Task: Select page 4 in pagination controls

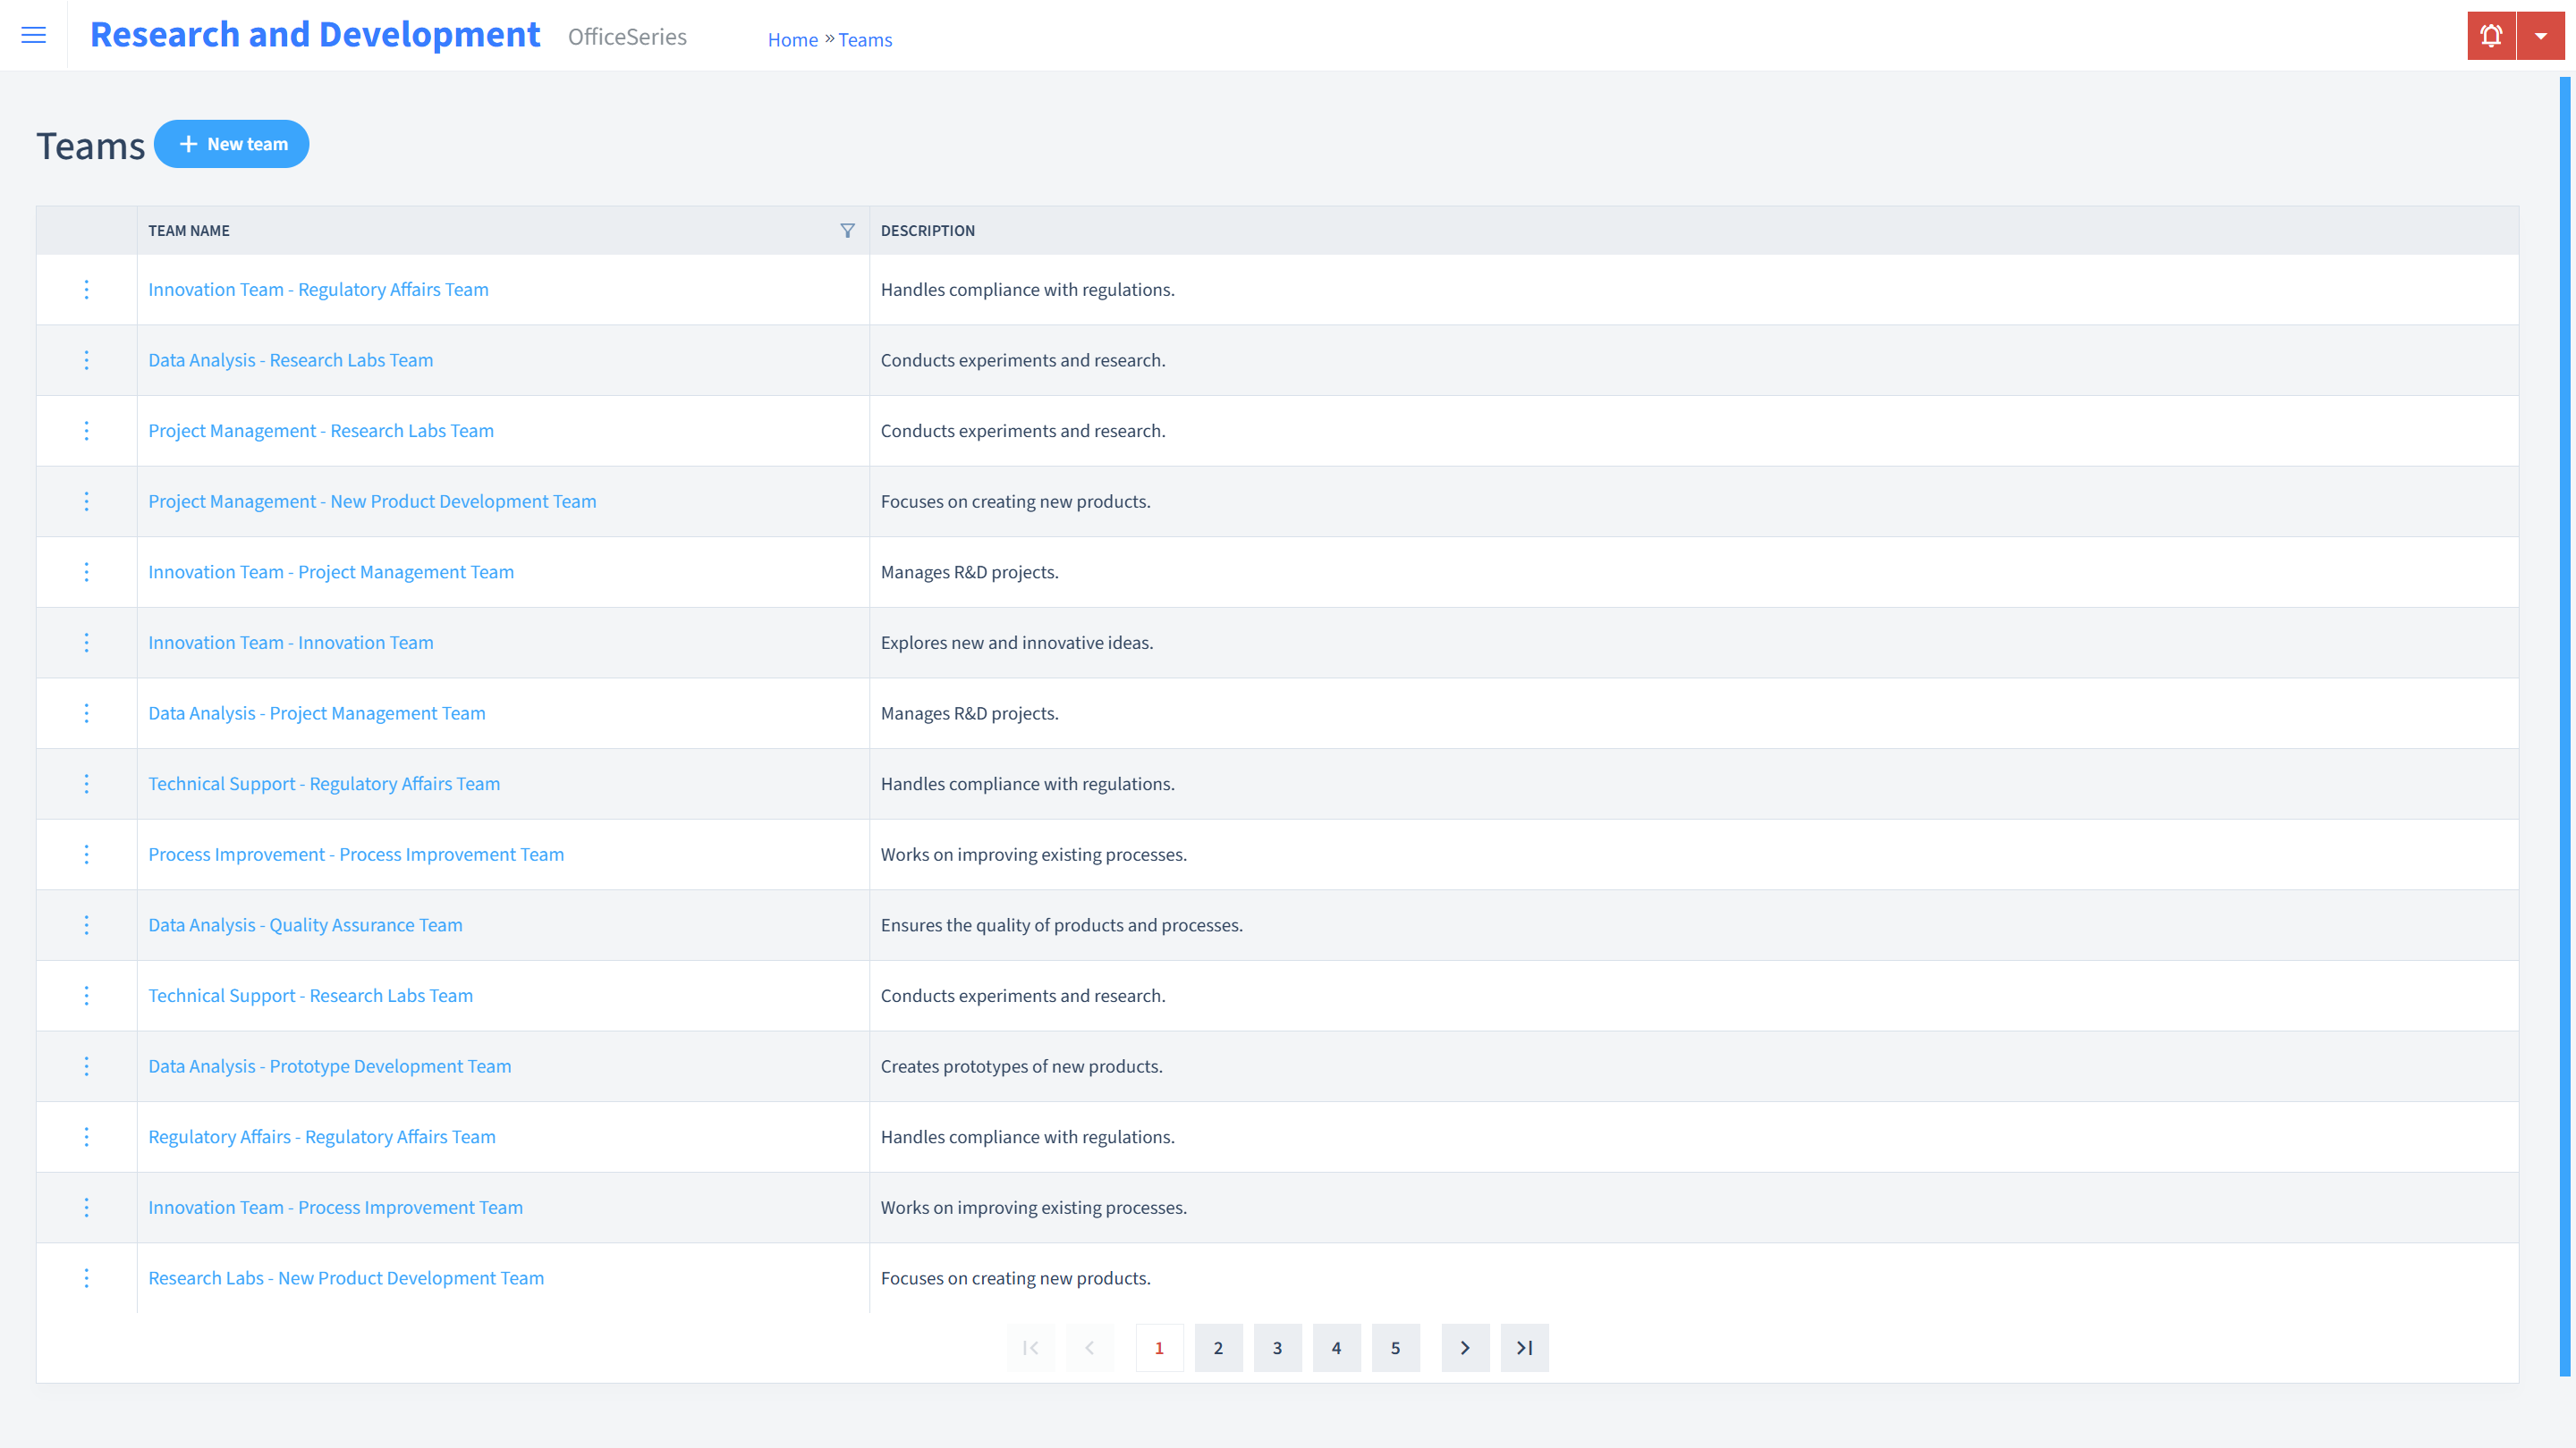Action: (x=1337, y=1347)
